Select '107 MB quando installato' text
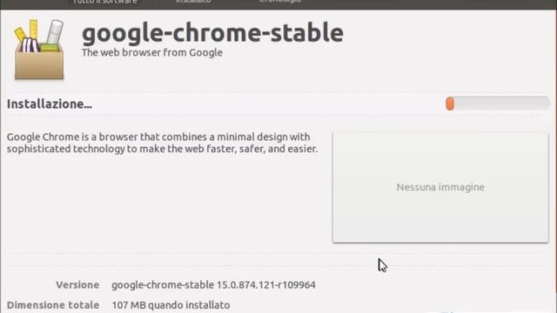Viewport: 557px width, 313px height. coord(171,305)
